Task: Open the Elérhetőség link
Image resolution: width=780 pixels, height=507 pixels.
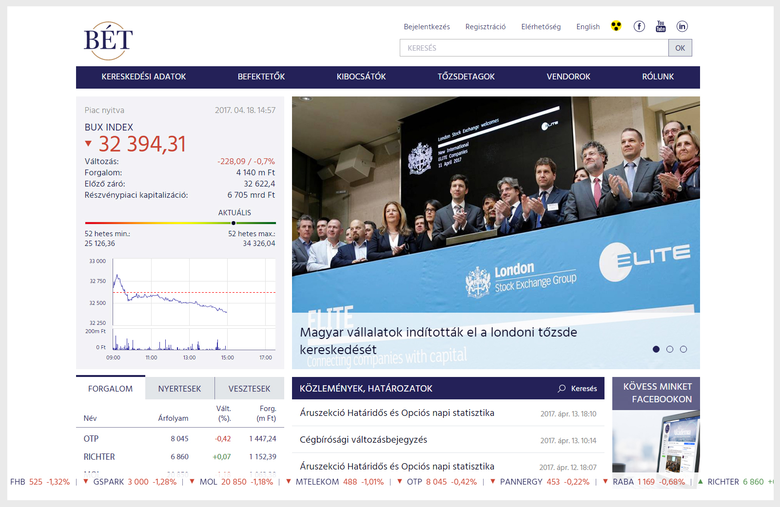Action: [x=541, y=27]
